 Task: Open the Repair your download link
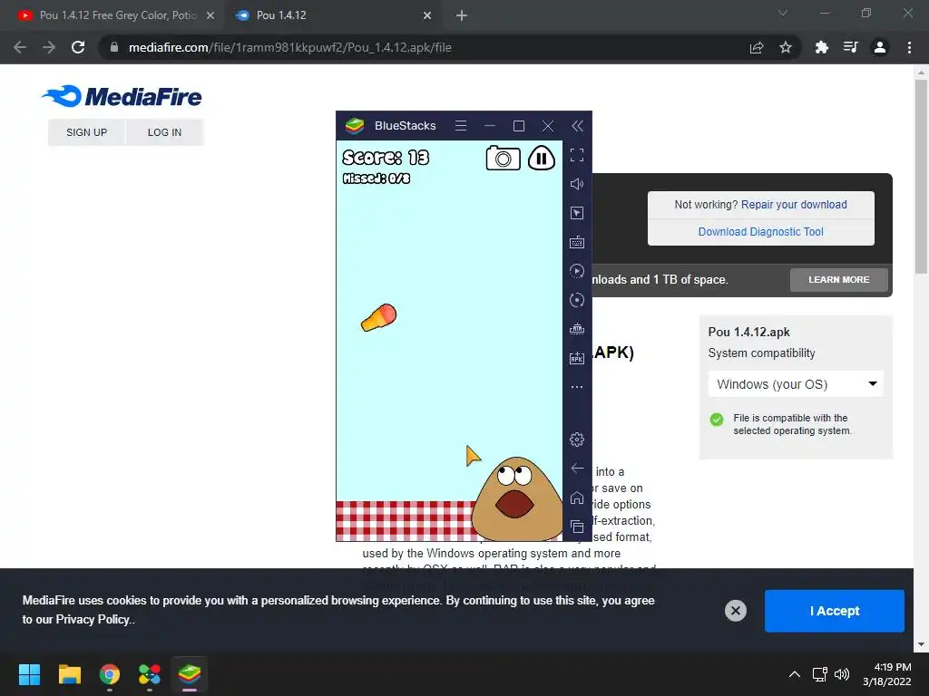point(794,205)
